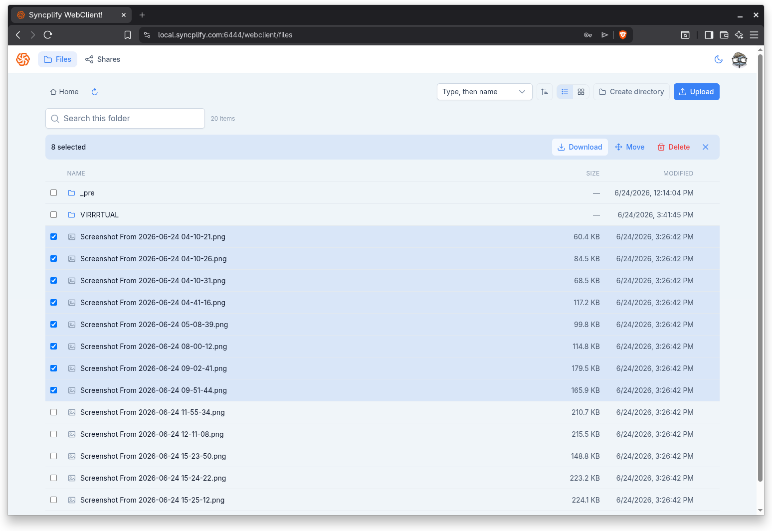Open the _pre folder name

[87, 193]
